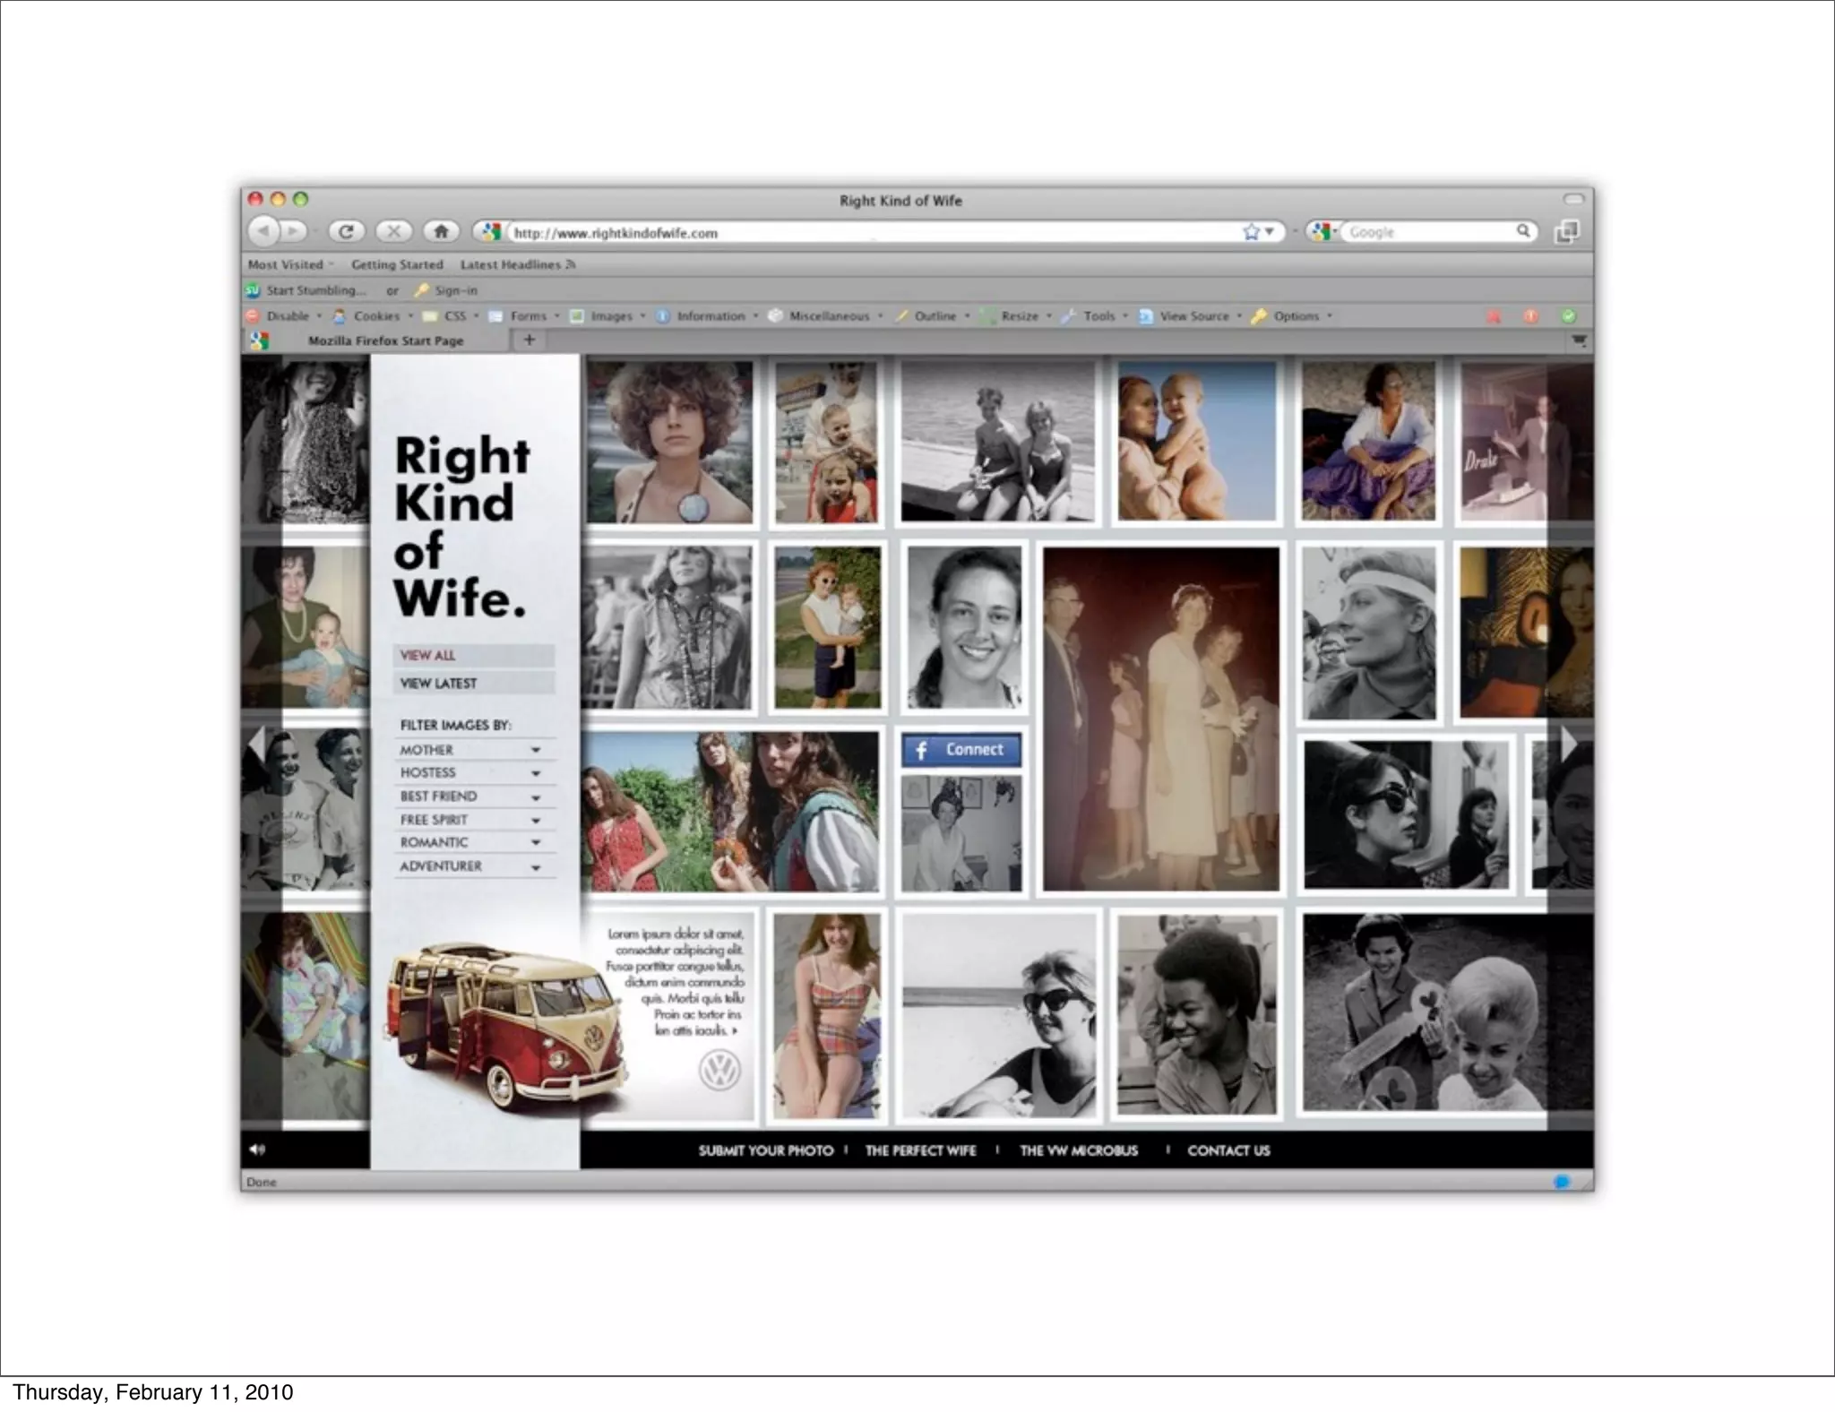Expand the FREE SPIRIT filter dropdown
This screenshot has width=1835, height=1412.
coord(536,820)
